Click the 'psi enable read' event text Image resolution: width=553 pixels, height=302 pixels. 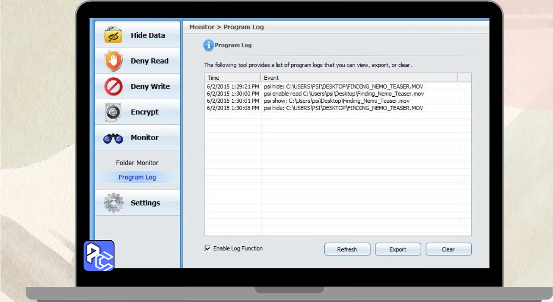(343, 93)
